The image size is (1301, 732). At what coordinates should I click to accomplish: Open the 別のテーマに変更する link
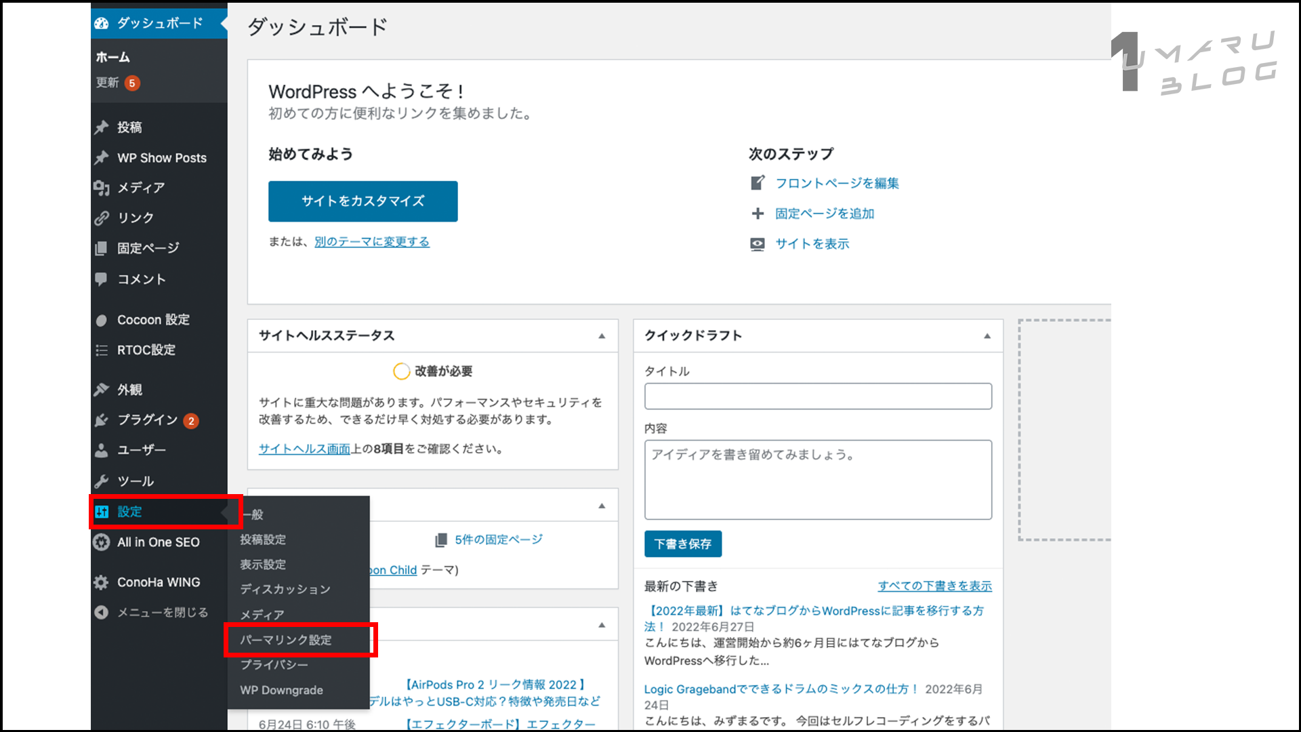coord(372,242)
